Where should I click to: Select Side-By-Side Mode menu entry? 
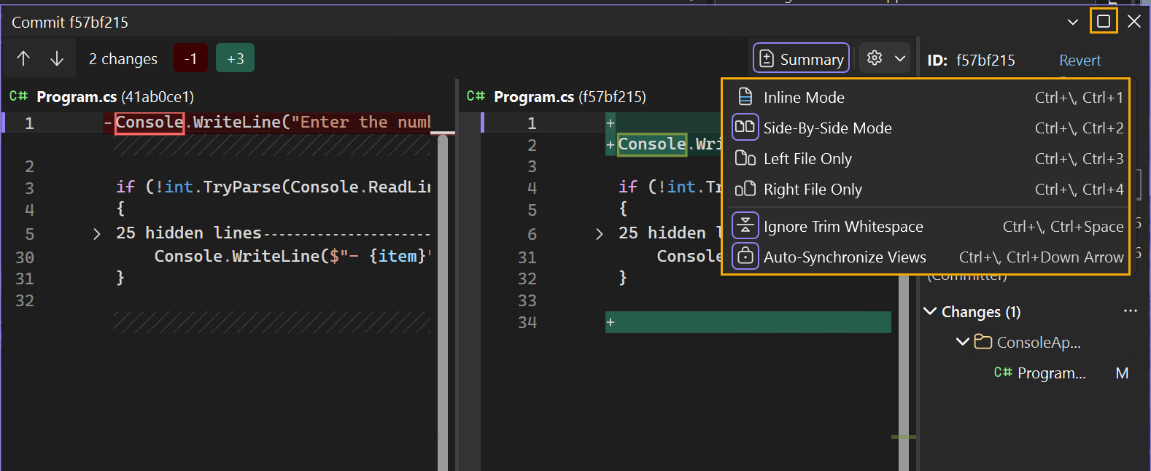(827, 128)
